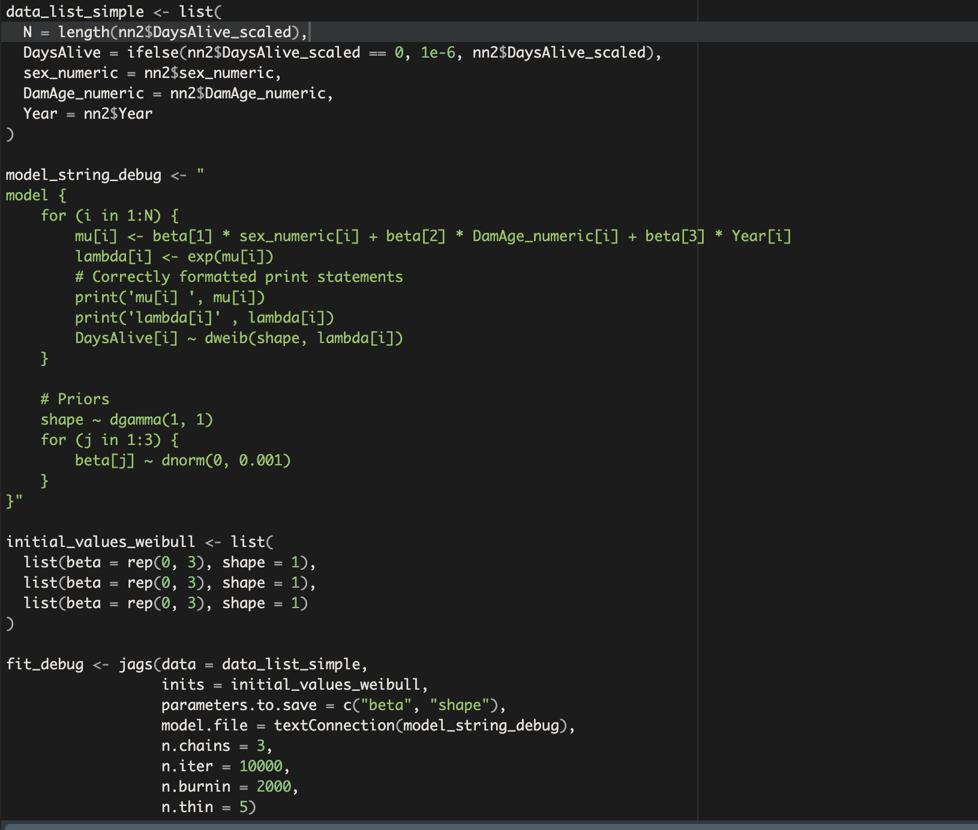The width and height of the screenshot is (978, 830).
Task: Click the line print('lambda[i]' , lambda[i])
Action: (x=205, y=317)
